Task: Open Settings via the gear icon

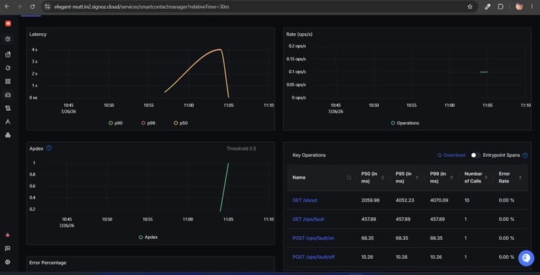Action: [7, 262]
